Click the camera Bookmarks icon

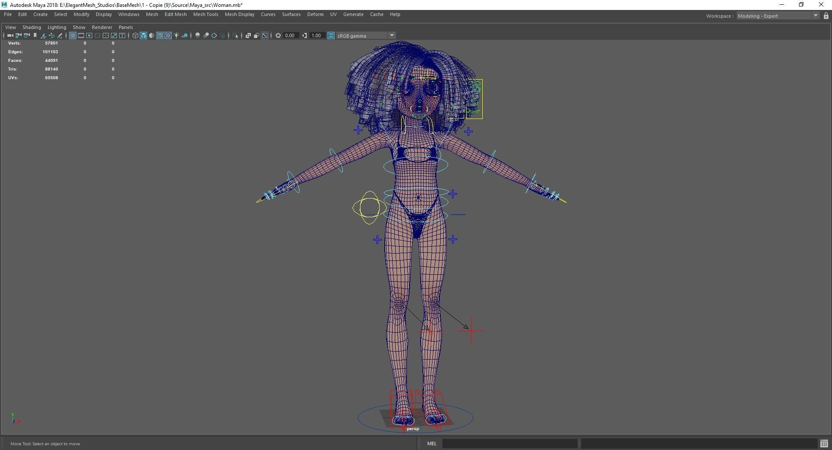tap(35, 35)
